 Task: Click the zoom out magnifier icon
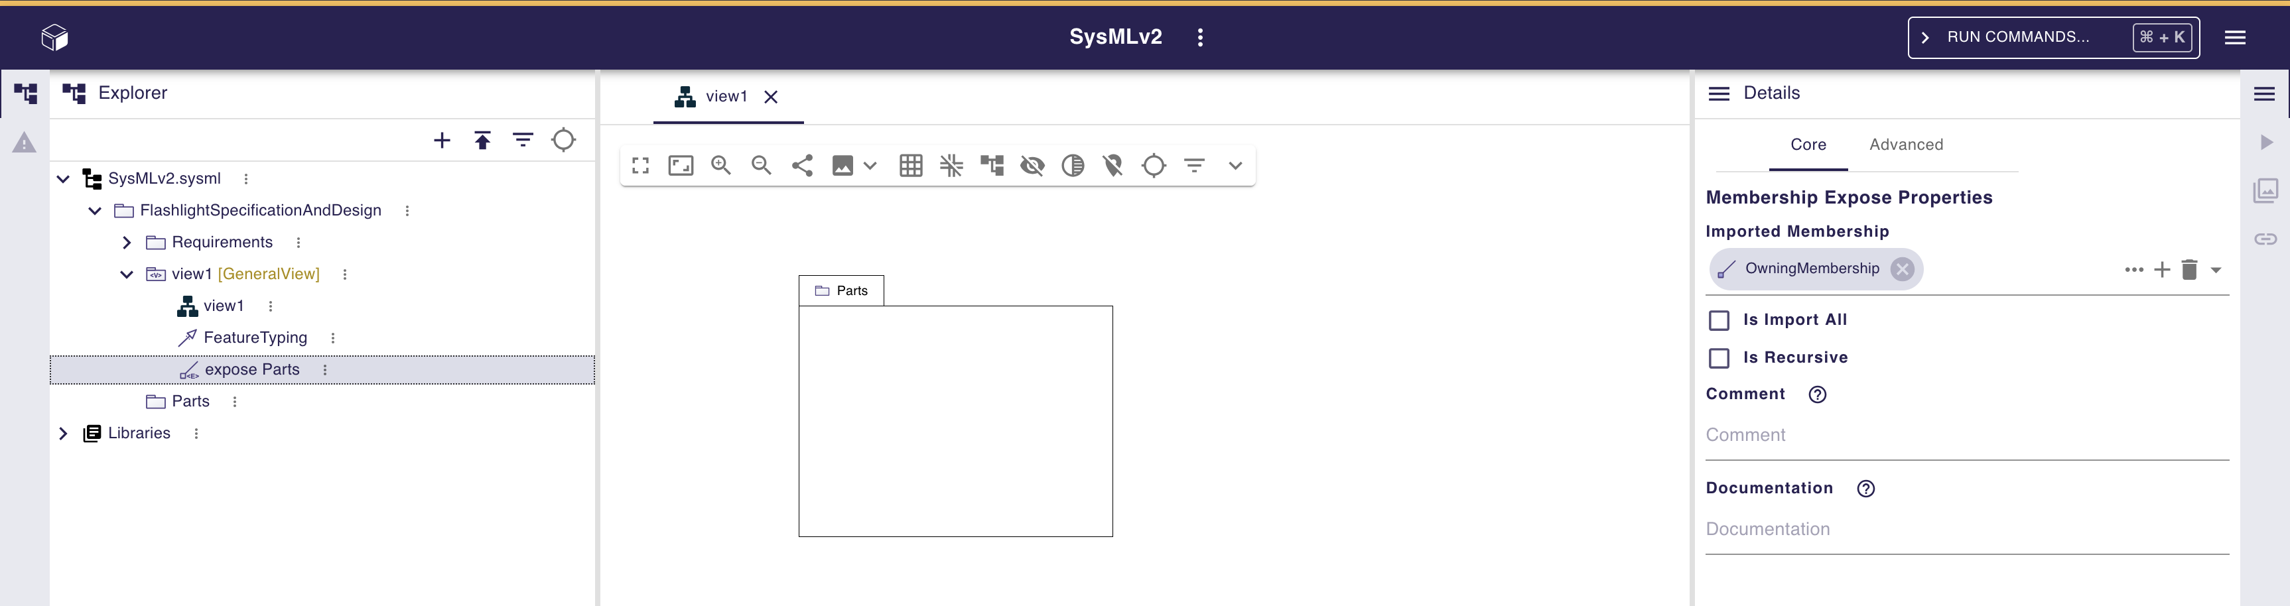(761, 165)
